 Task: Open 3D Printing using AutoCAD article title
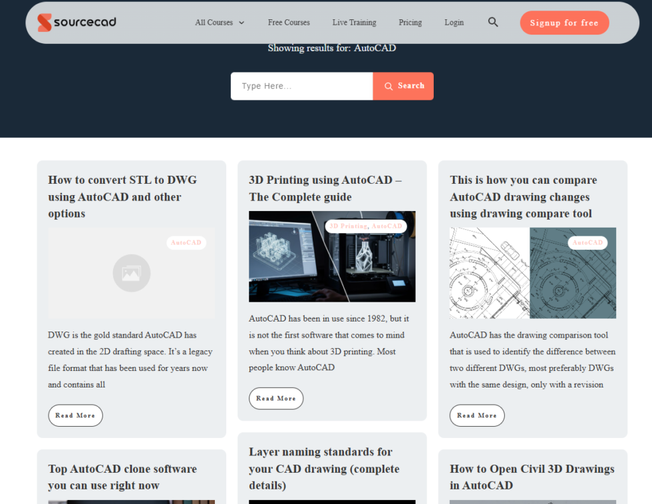click(x=325, y=188)
